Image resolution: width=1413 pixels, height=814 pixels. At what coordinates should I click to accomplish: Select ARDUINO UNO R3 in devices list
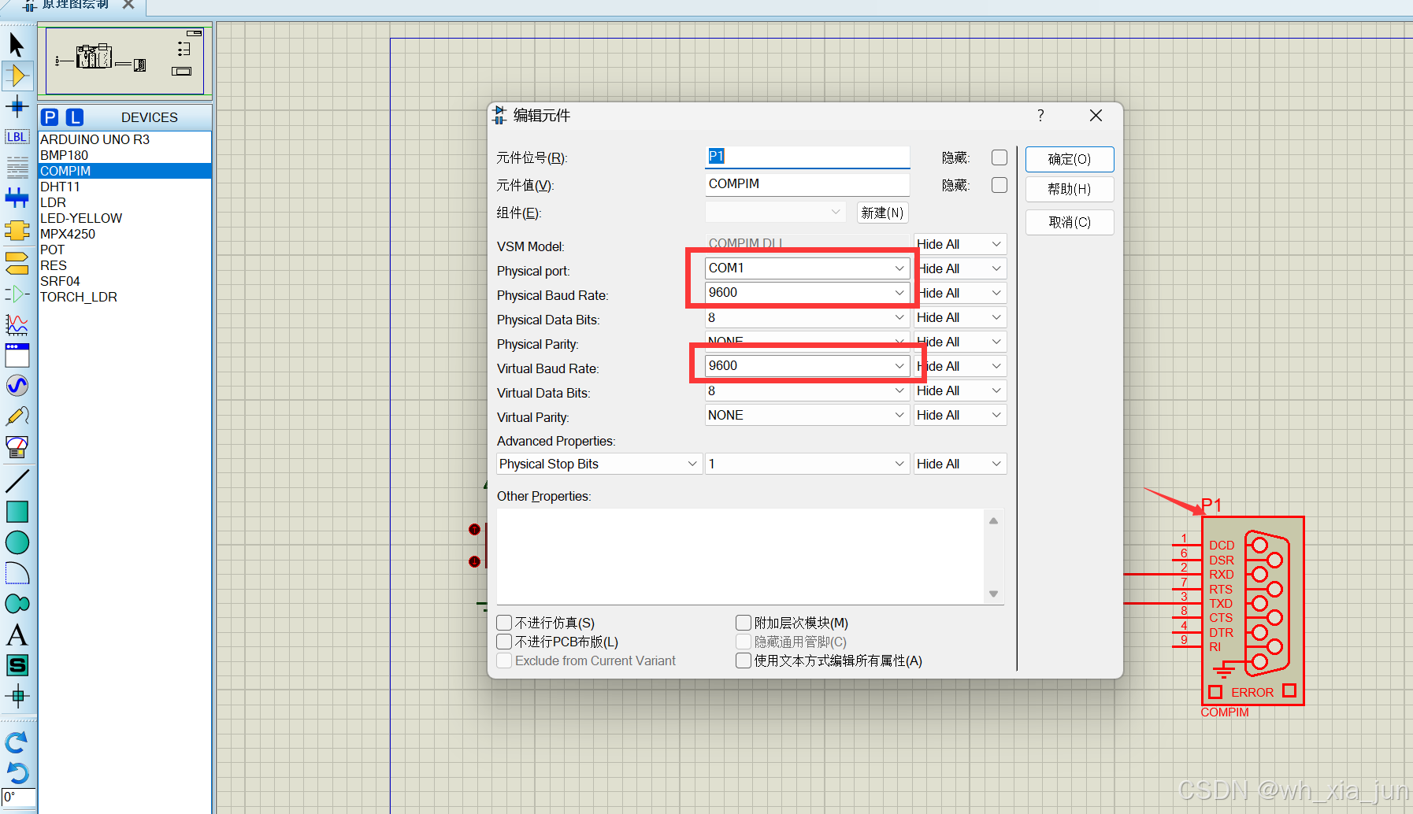click(124, 139)
